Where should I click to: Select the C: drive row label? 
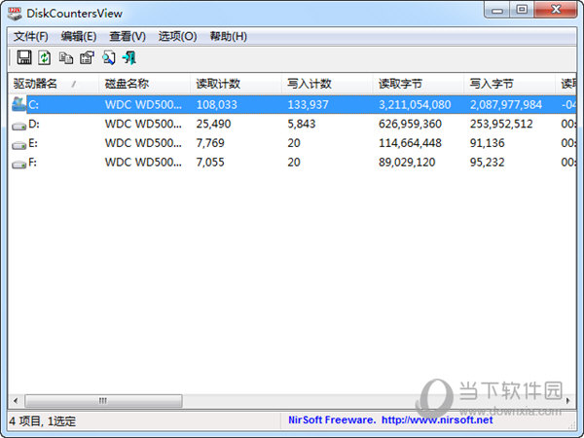point(33,105)
